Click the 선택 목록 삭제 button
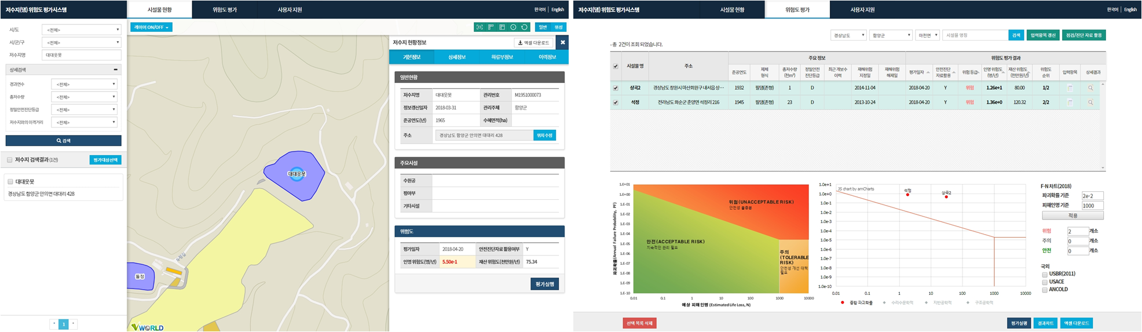This screenshot has height=332, width=1142. [640, 323]
